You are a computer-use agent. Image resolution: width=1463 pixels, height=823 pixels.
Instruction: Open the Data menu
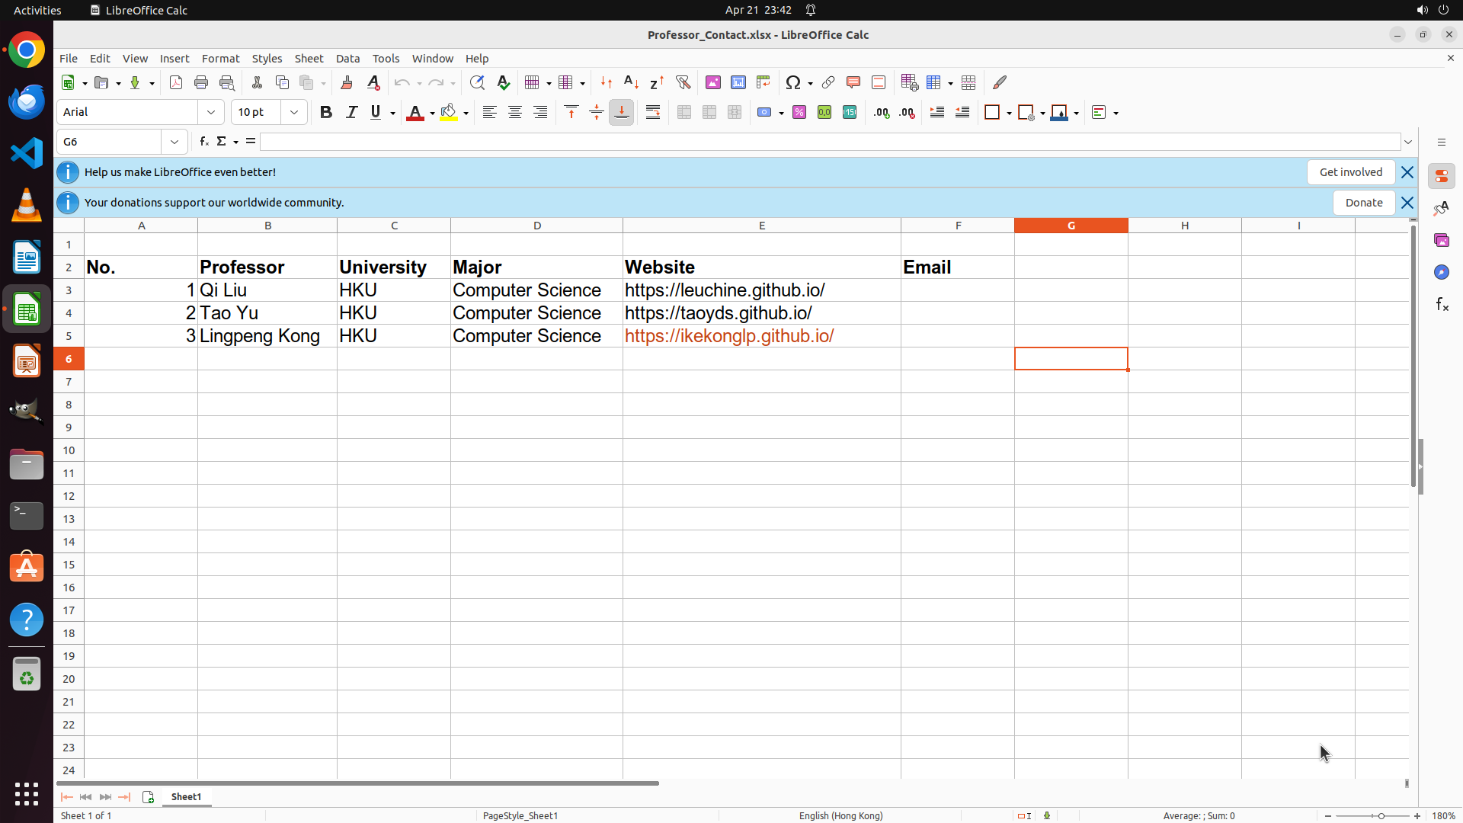pos(347,59)
